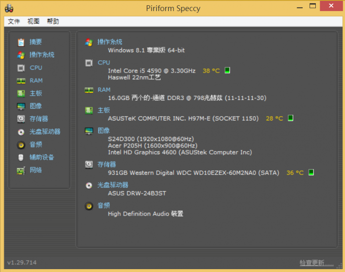Viewport: 345px width, 272px height.
Task: Click the 38 °C CPU temperature value
Action: pyautogui.click(x=211, y=71)
